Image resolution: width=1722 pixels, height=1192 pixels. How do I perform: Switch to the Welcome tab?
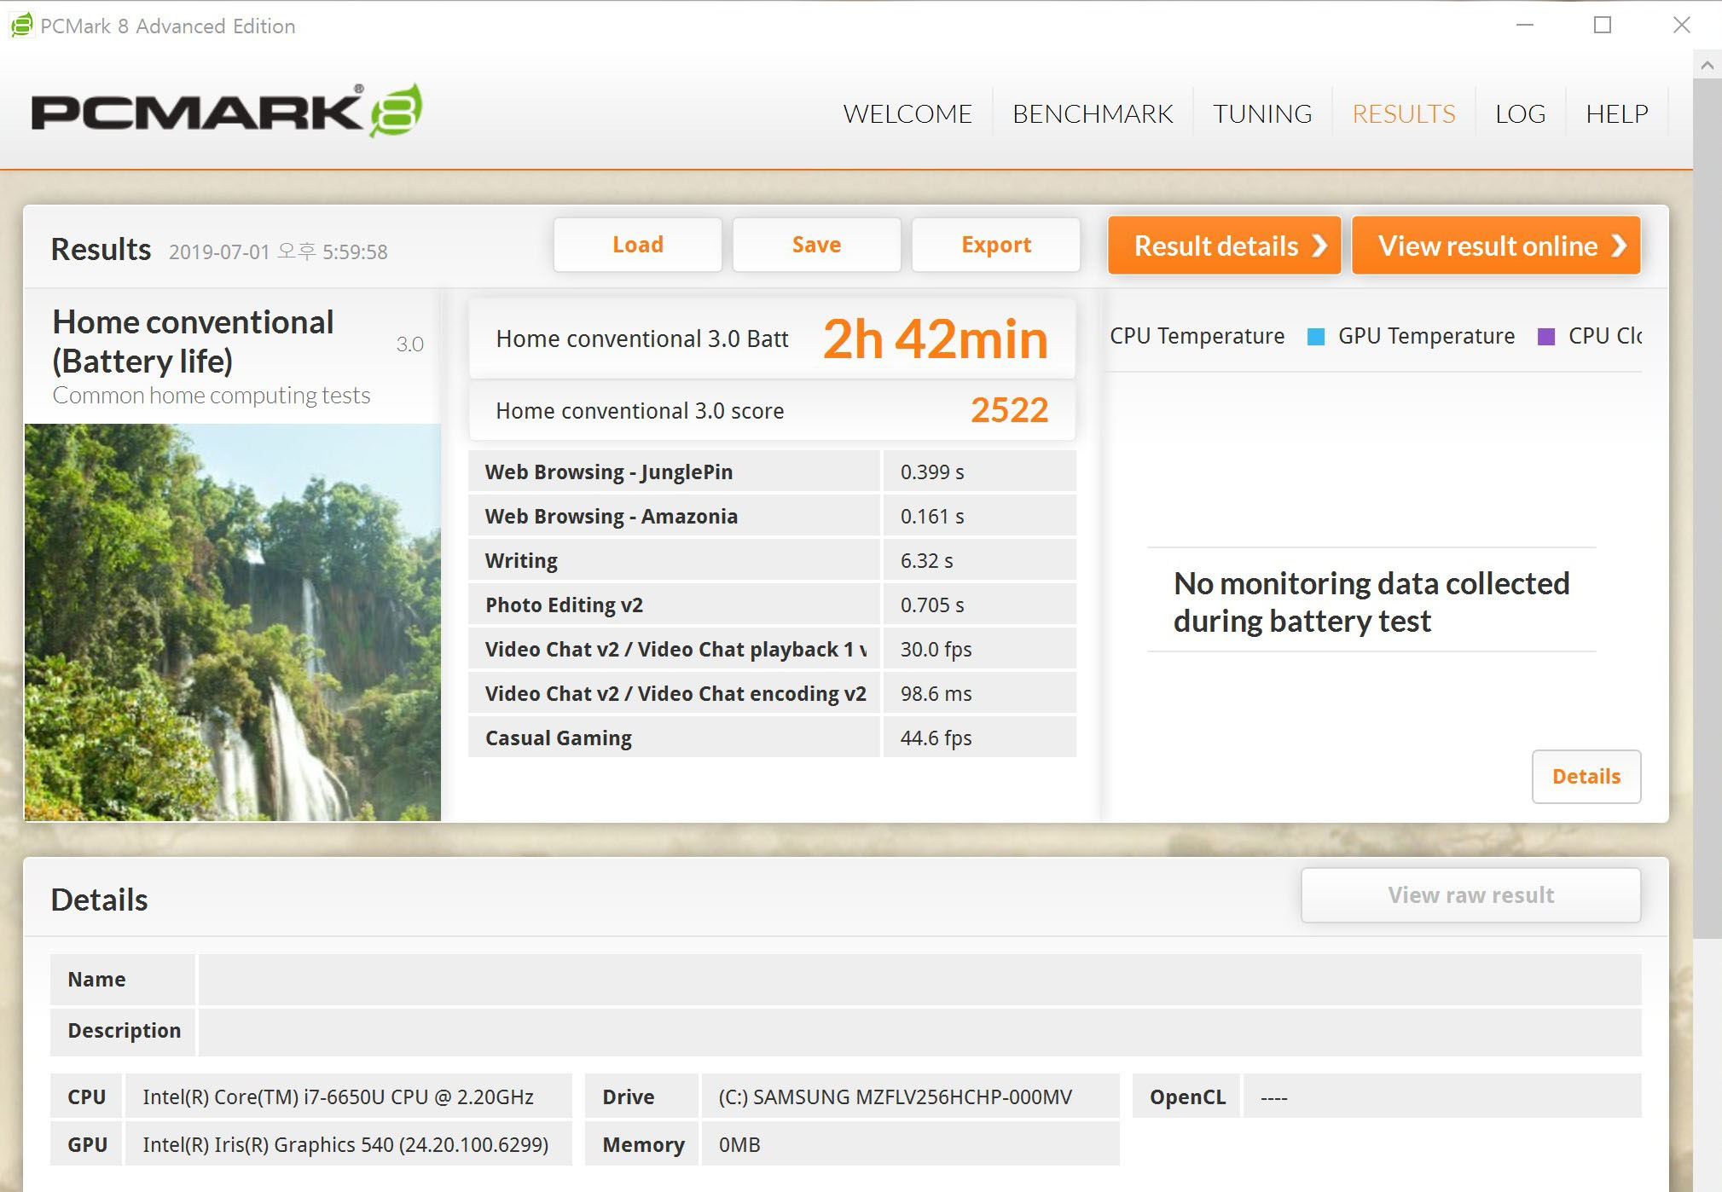point(907,113)
